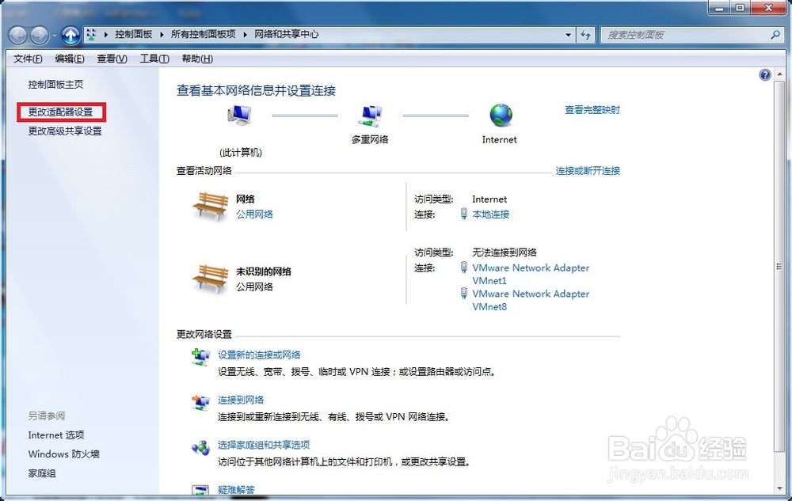Click the 连接到网络 monitor icon
This screenshot has height=501, width=792.
click(x=200, y=404)
